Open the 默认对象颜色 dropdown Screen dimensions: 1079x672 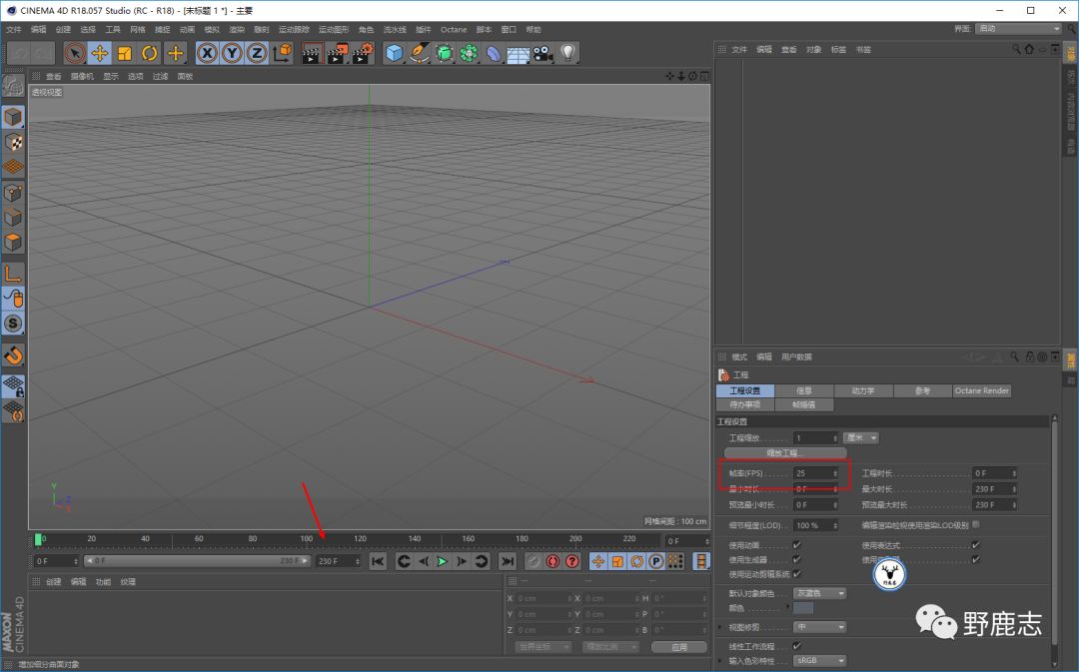(x=820, y=593)
